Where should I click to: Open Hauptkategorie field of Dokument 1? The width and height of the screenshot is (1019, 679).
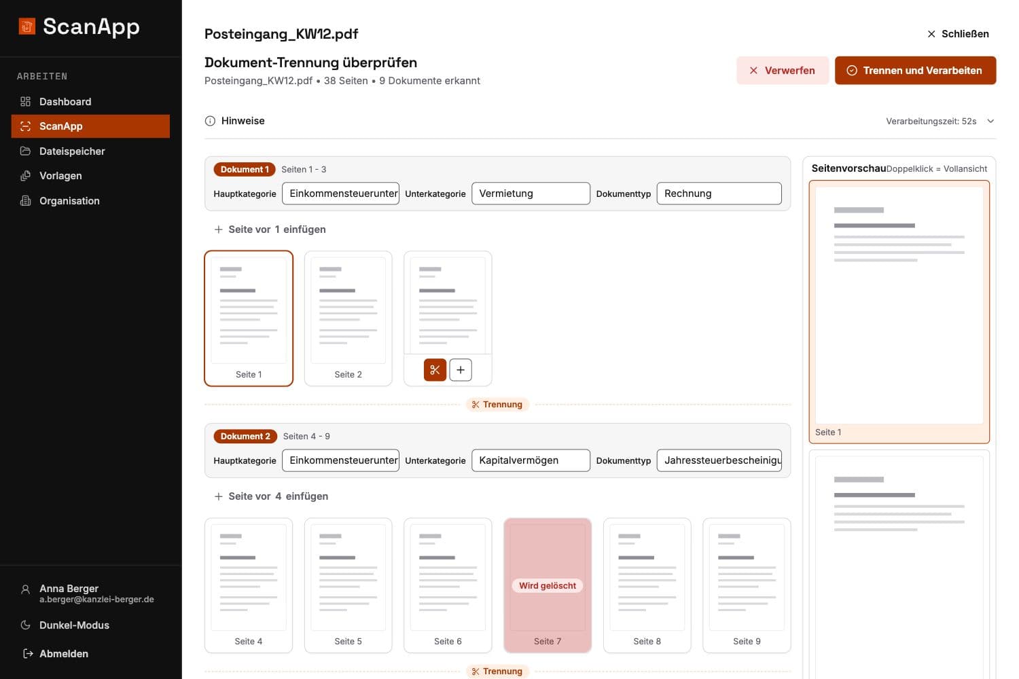(340, 194)
